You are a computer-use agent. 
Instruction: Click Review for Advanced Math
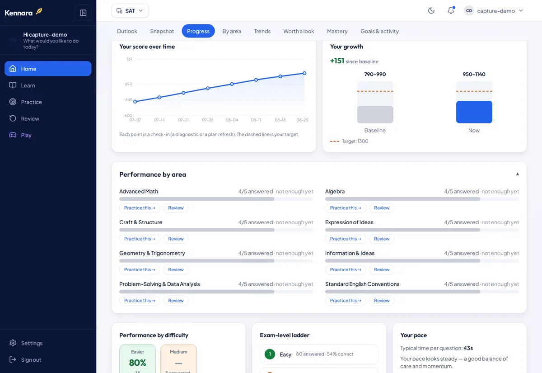point(176,208)
